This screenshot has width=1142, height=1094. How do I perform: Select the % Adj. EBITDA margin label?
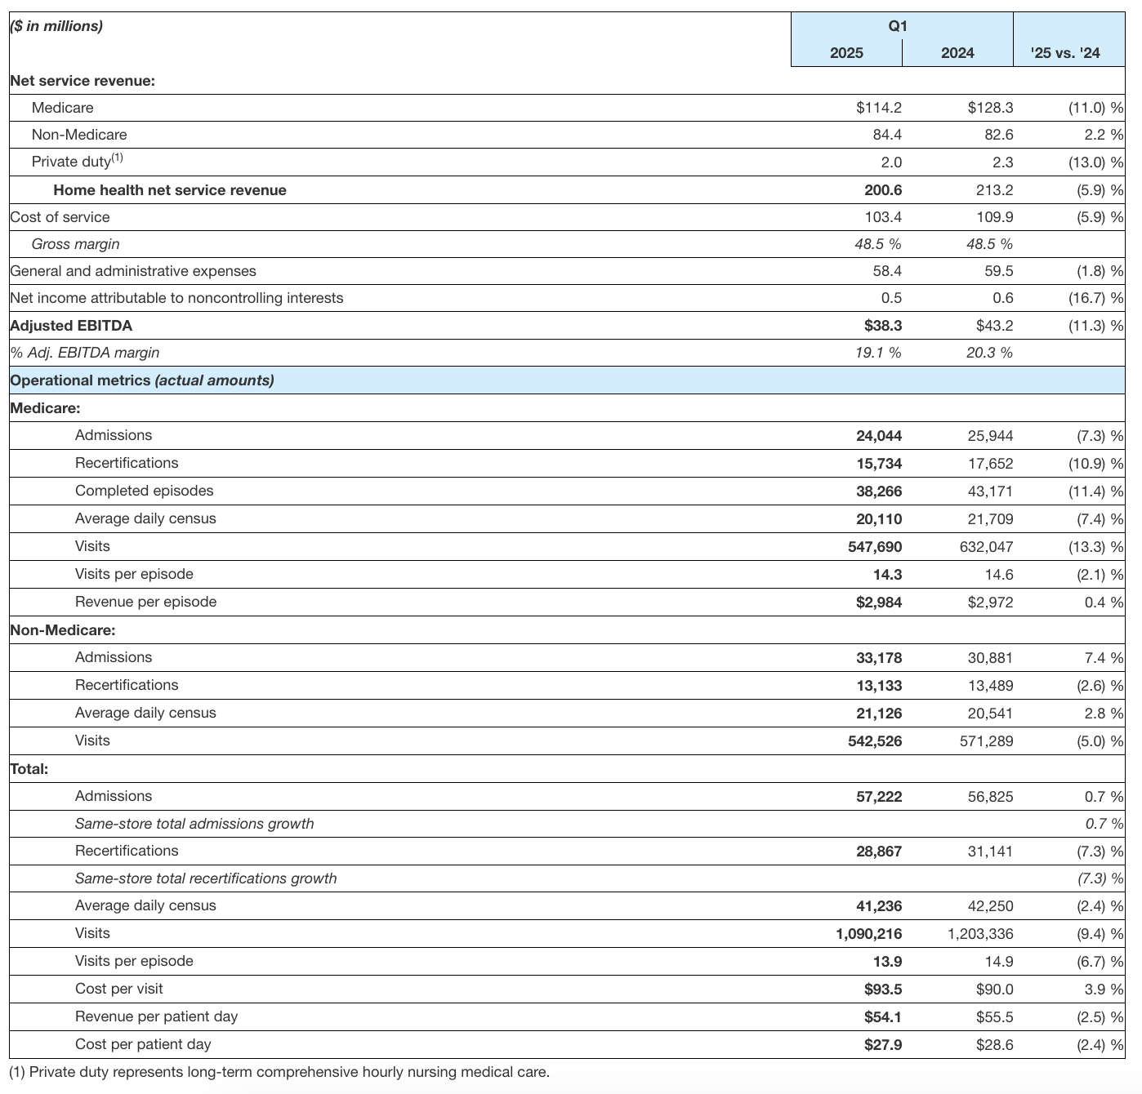85,353
